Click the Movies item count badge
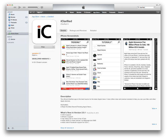This screenshot has height=139, width=167. 26,17
